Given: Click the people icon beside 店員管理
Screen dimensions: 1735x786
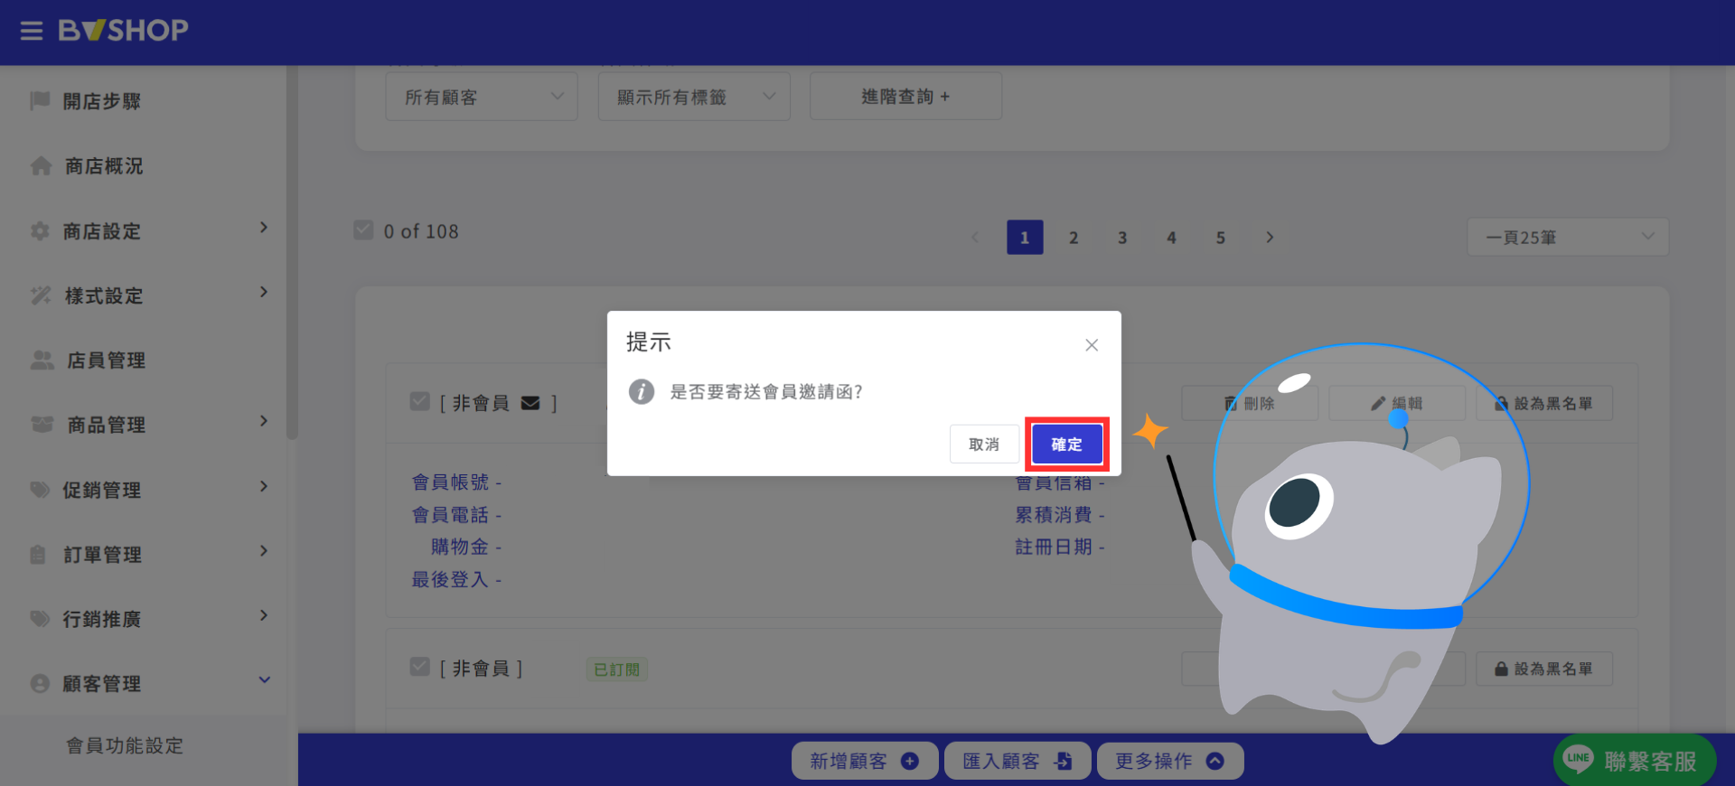Looking at the screenshot, I should (42, 360).
